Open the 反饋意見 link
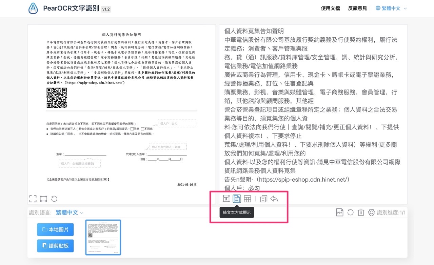This screenshot has height=265, width=434. coord(357,8)
